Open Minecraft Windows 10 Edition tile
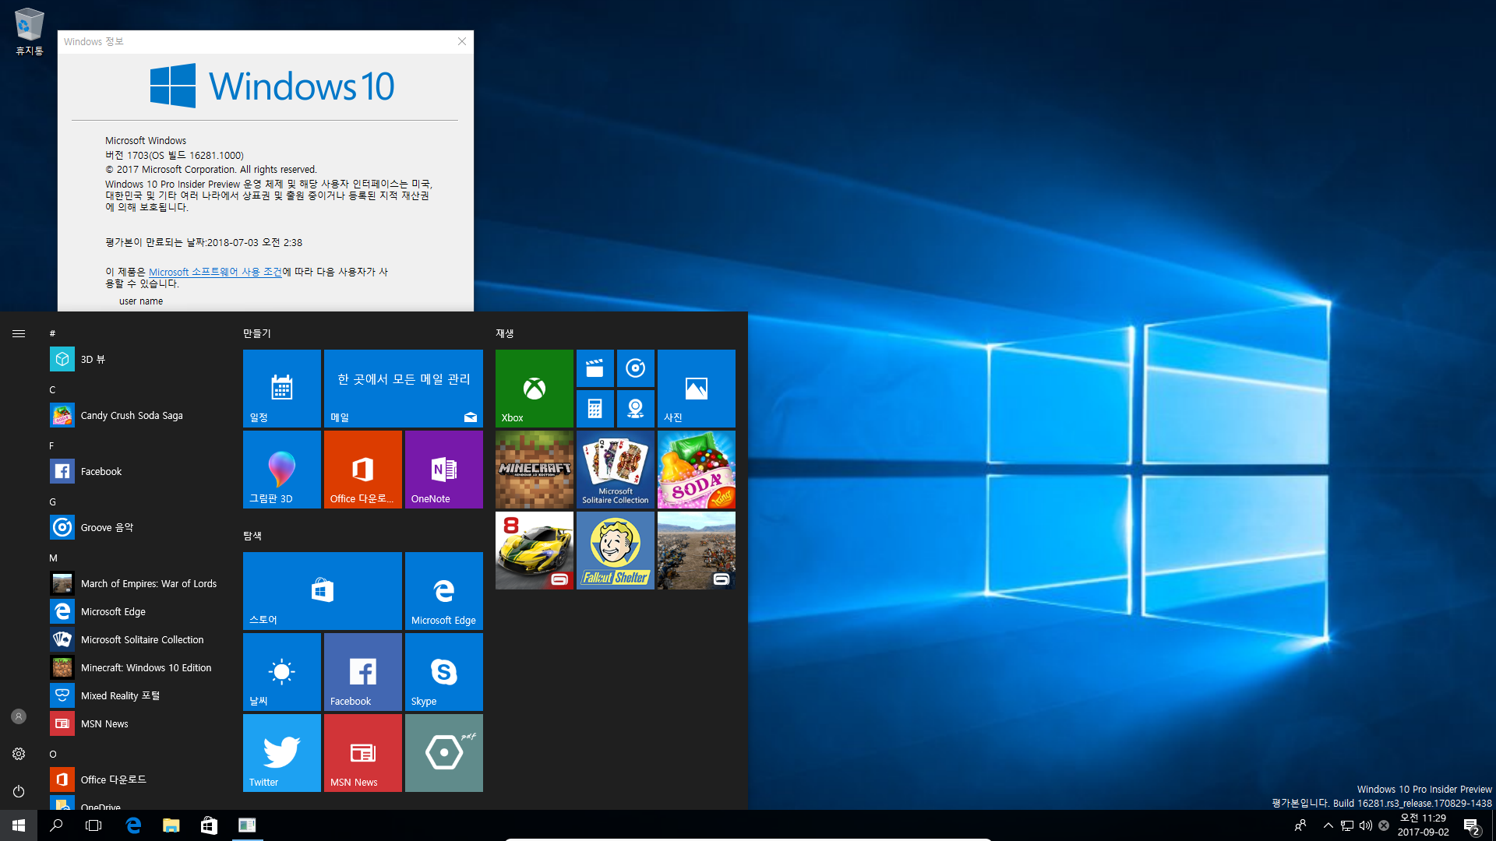 point(535,470)
